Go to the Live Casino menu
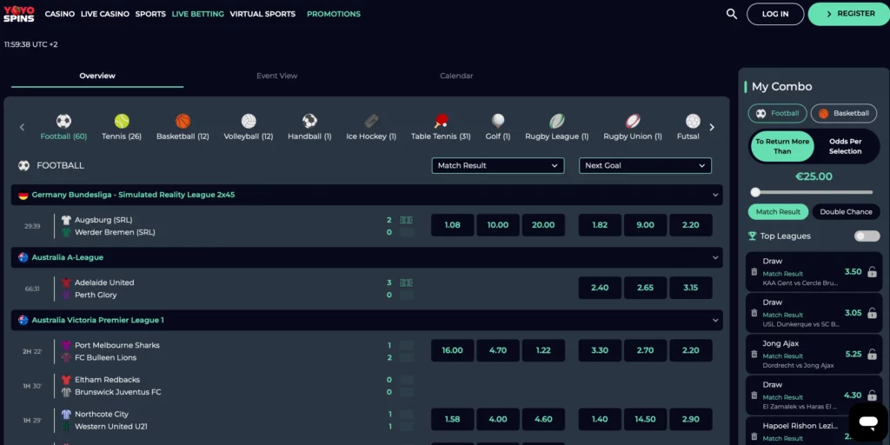The image size is (890, 445). click(105, 14)
